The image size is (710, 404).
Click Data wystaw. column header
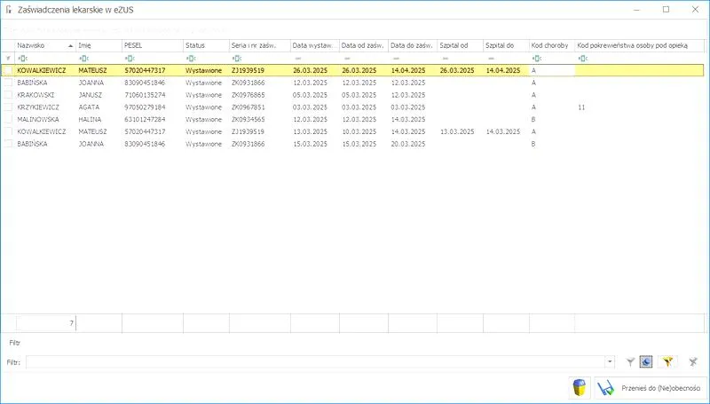pos(315,45)
